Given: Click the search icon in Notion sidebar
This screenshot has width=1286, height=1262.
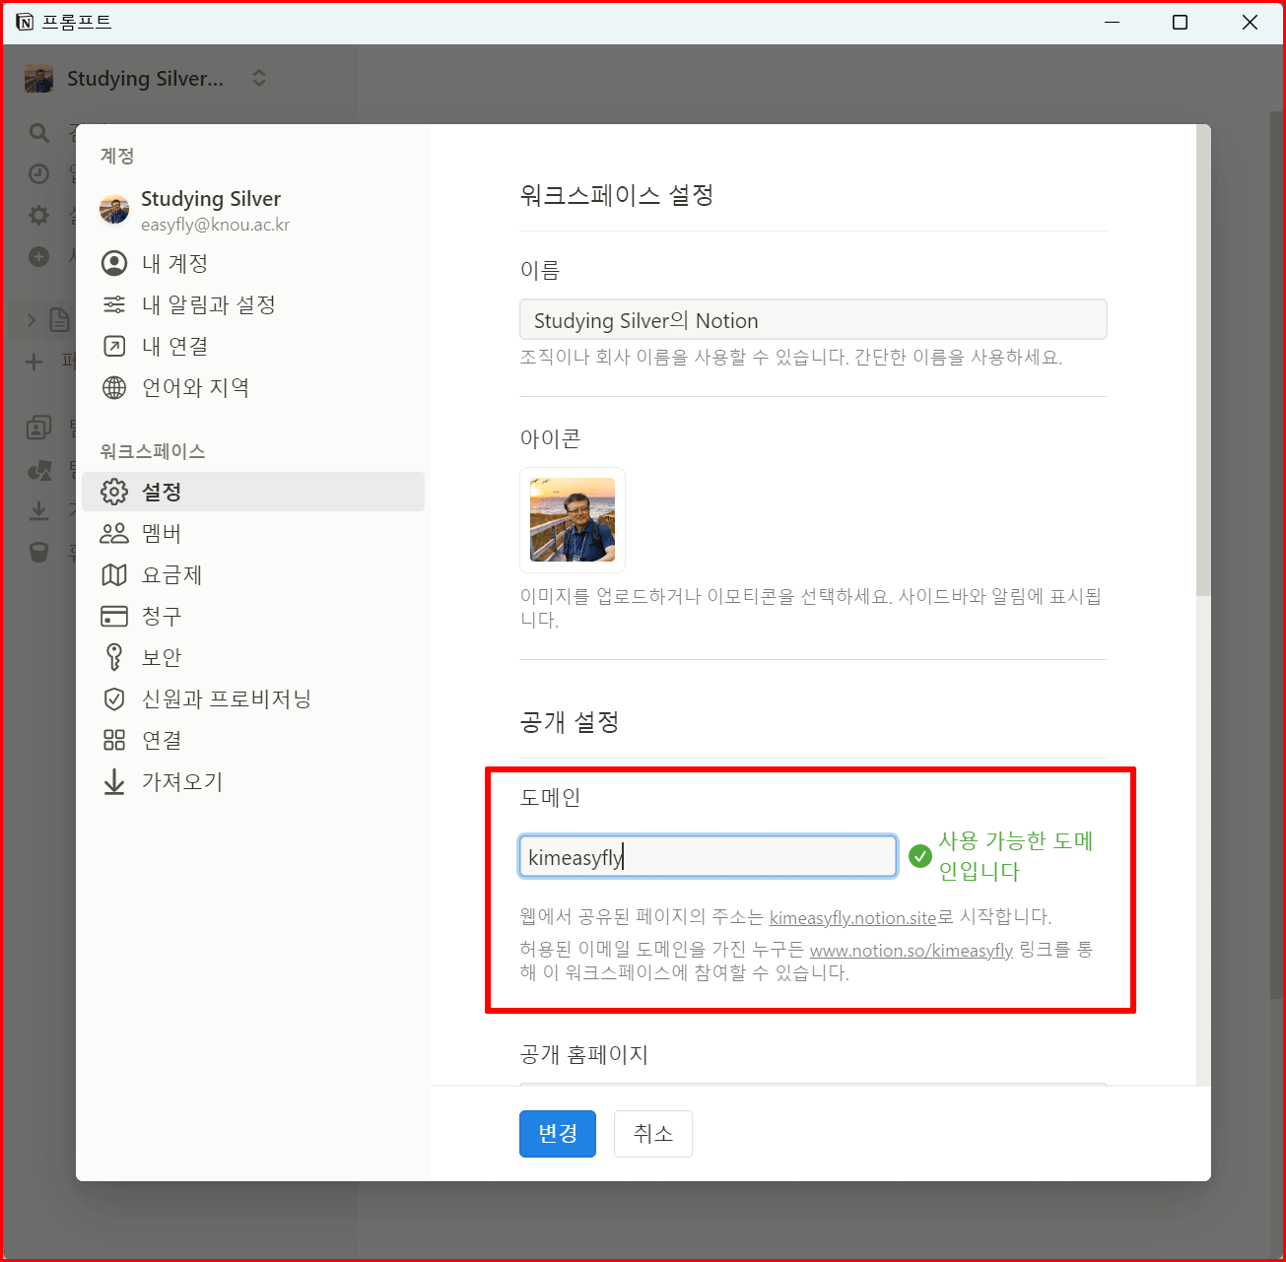Looking at the screenshot, I should [38, 132].
